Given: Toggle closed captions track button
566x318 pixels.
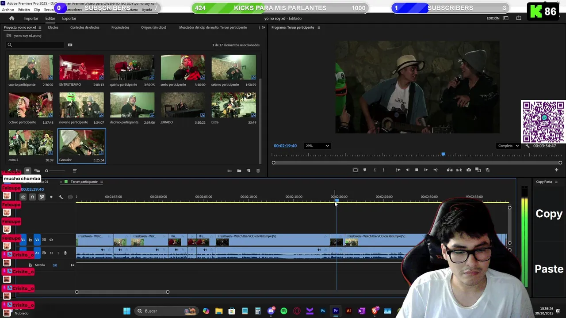Looking at the screenshot, I should point(70,197).
